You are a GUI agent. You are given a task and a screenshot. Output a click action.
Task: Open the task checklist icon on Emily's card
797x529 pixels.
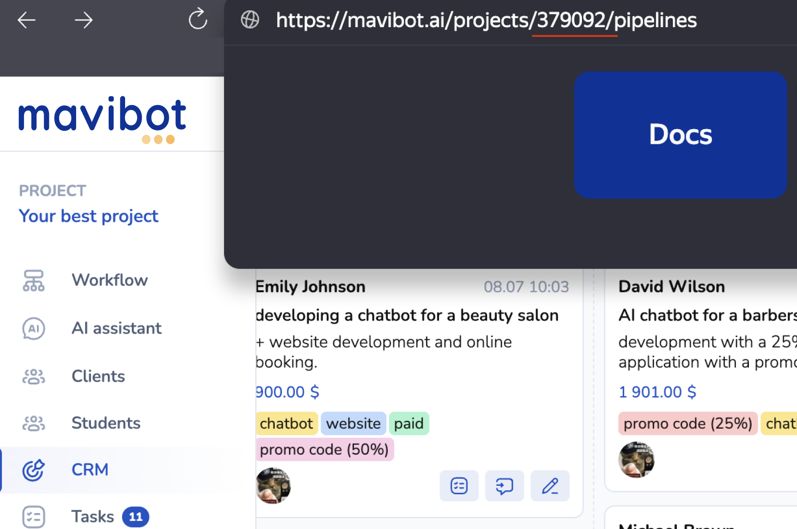pos(459,486)
